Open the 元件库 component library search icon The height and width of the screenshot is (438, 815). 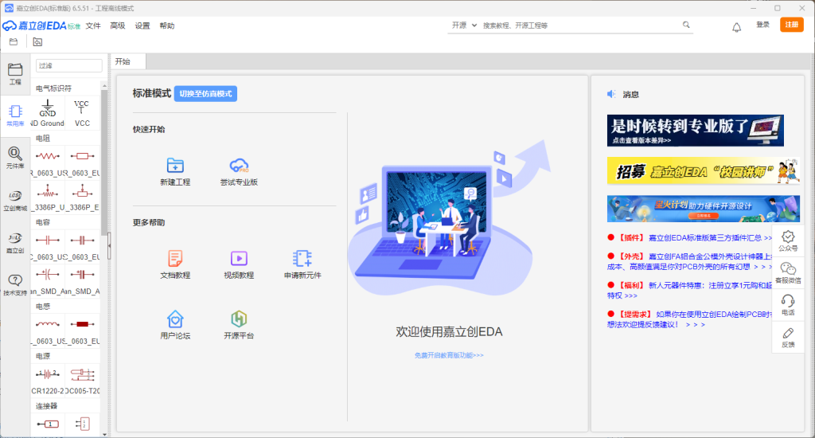pyautogui.click(x=15, y=158)
